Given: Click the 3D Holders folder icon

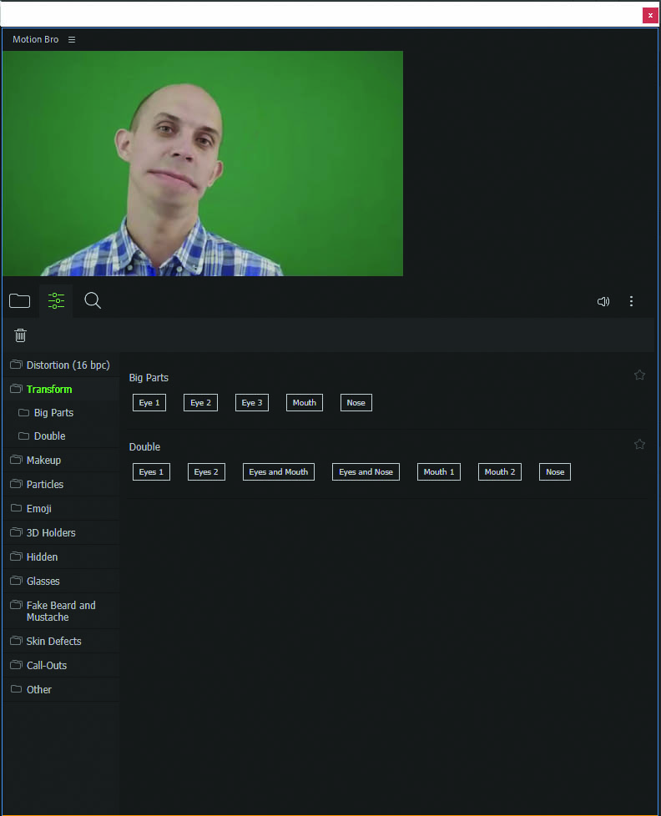Looking at the screenshot, I should tap(16, 531).
